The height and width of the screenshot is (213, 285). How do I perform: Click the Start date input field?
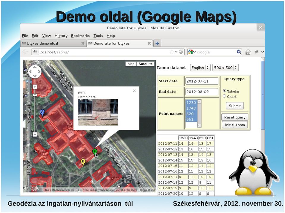tap(202, 81)
